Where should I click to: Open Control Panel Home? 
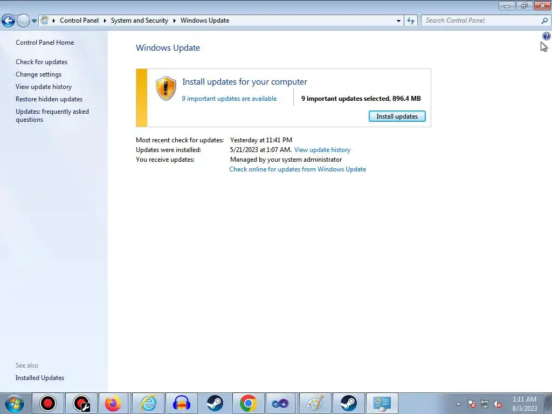click(45, 43)
